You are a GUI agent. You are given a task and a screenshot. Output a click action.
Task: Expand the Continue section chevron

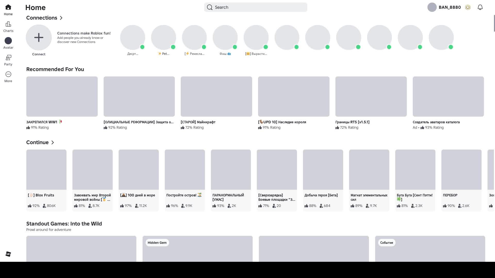[x=53, y=142]
